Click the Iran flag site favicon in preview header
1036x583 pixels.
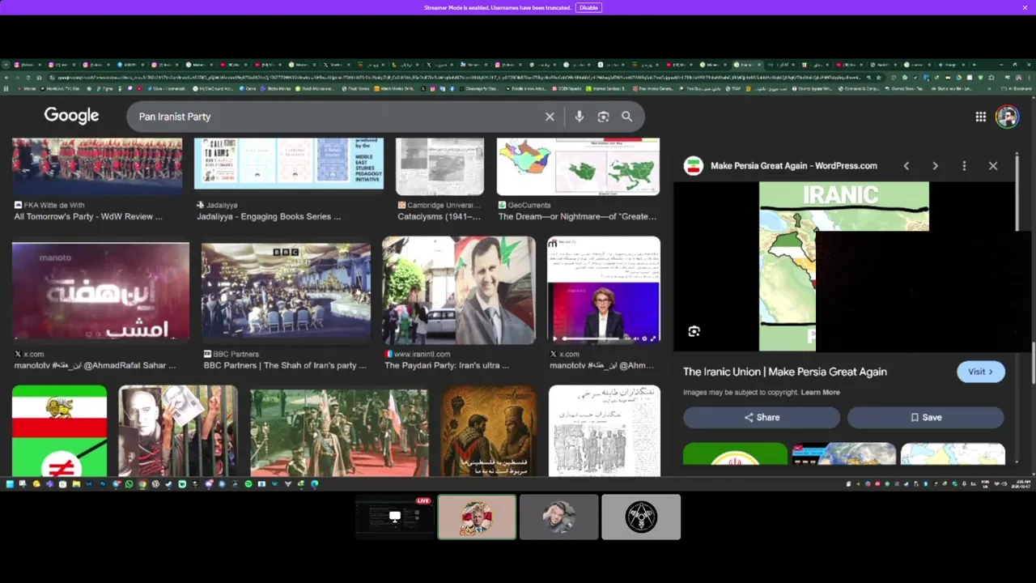tap(693, 165)
